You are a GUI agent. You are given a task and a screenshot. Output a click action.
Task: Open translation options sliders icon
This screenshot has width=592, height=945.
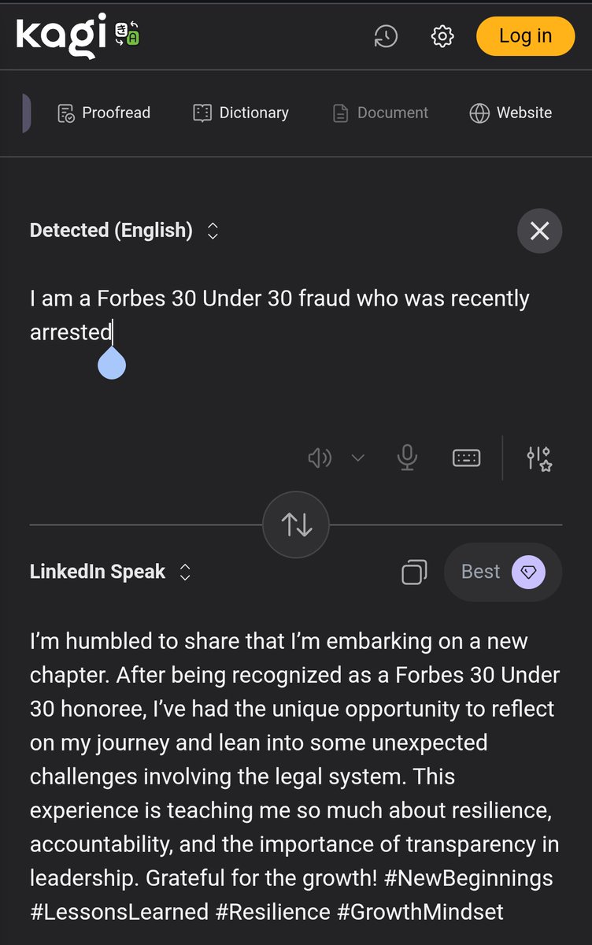coord(539,458)
